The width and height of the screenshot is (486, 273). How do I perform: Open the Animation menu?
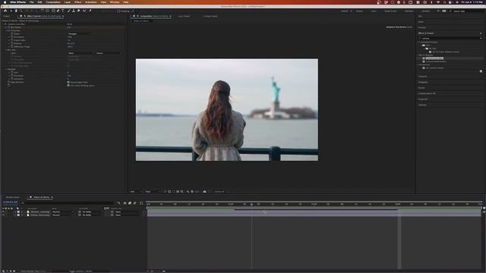91,2
